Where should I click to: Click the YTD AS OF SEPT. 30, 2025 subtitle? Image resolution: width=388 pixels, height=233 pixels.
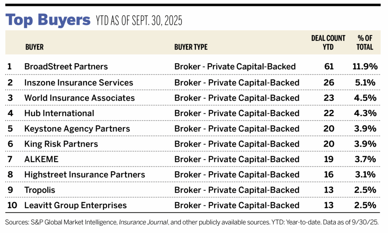(138, 21)
